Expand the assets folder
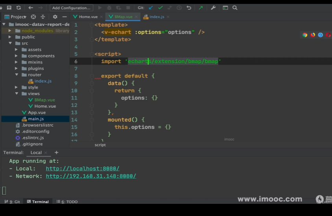The width and height of the screenshot is (332, 216). 16,49
